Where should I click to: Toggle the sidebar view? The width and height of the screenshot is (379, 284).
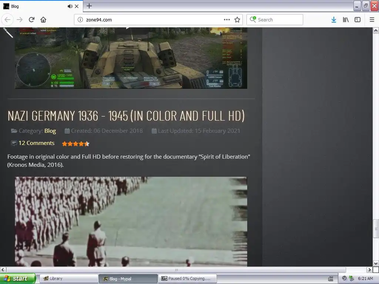[358, 20]
